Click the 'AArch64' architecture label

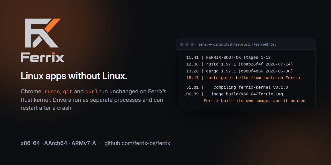click(x=56, y=143)
